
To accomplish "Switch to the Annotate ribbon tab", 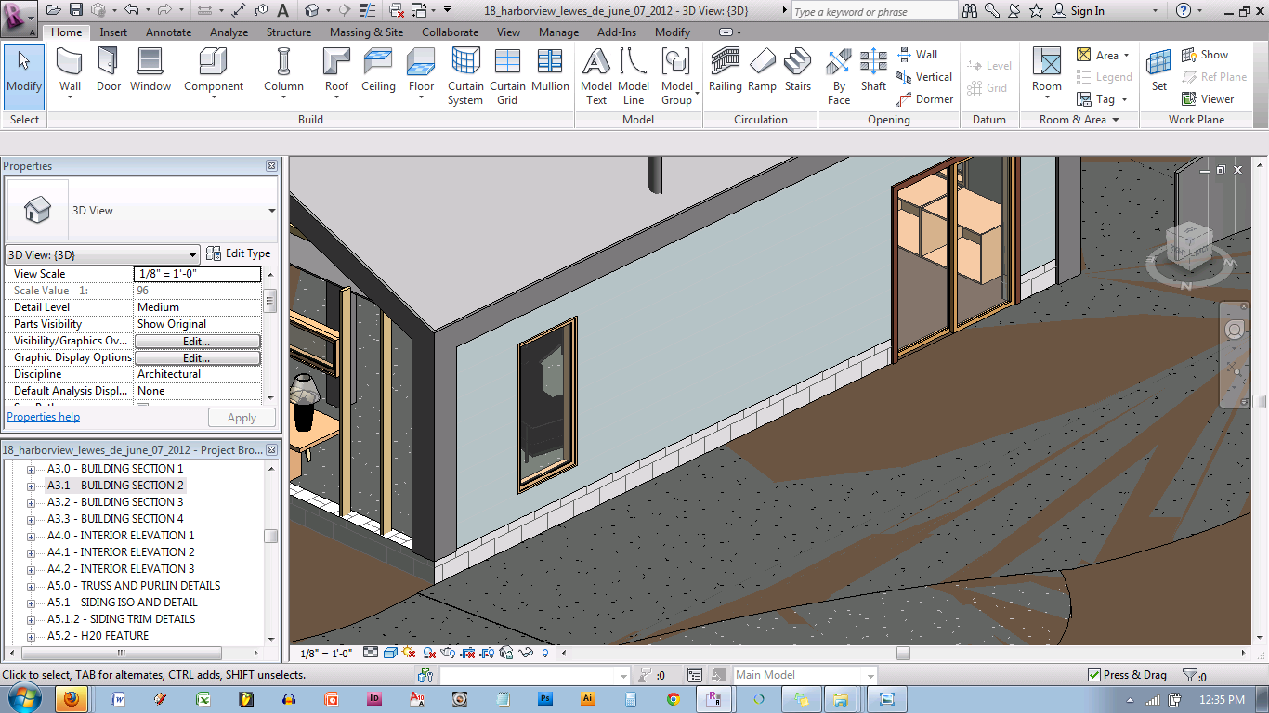I will point(169,32).
